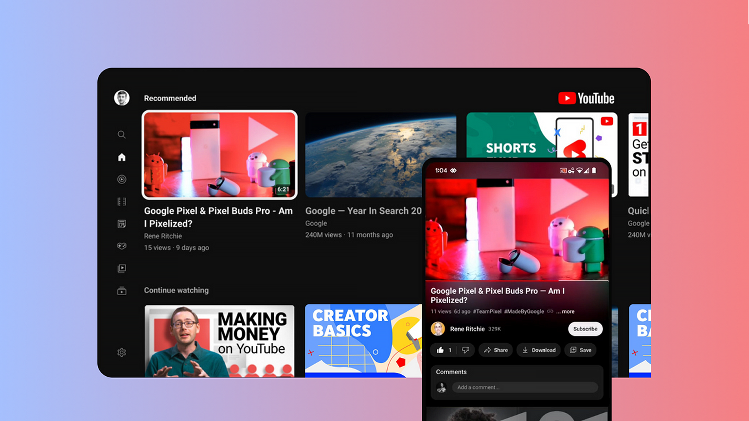The height and width of the screenshot is (421, 749).
Task: Click the 'Continue watching' section heading
Action: [176, 290]
